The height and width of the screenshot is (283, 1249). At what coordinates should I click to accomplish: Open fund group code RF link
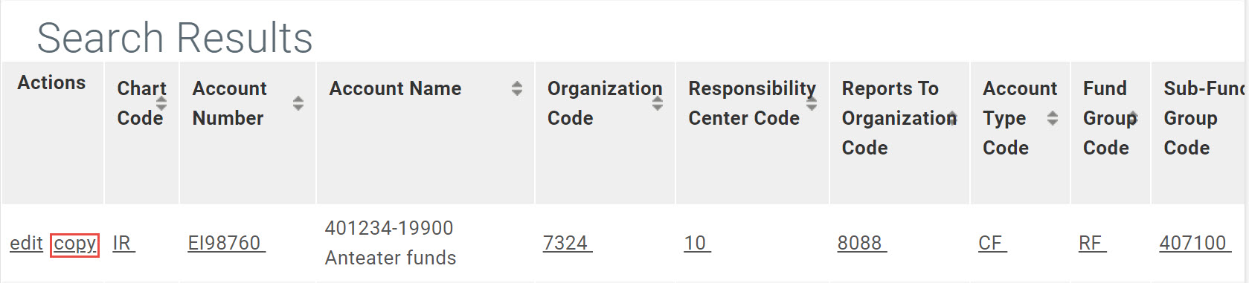coord(1092,243)
